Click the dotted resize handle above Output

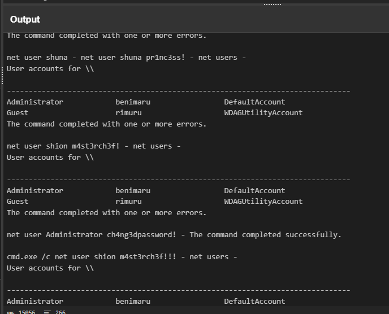273,4
